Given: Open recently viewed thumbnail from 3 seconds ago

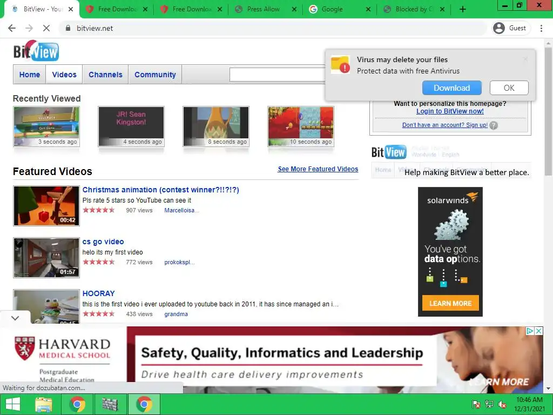Looking at the screenshot, I should tap(46, 126).
